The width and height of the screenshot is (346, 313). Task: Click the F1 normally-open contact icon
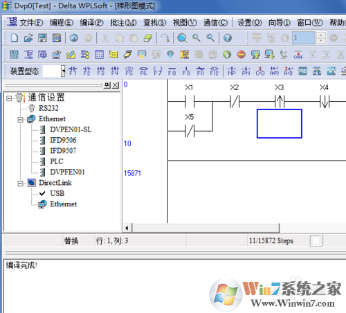[73, 71]
